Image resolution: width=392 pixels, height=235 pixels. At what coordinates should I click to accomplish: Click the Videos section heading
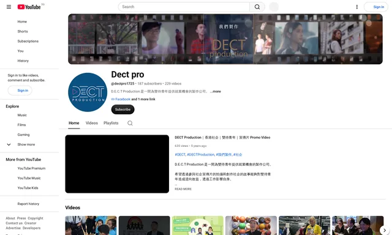[72, 207]
